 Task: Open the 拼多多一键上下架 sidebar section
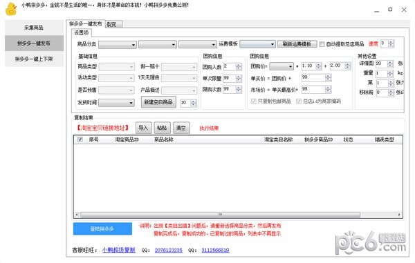coord(34,59)
